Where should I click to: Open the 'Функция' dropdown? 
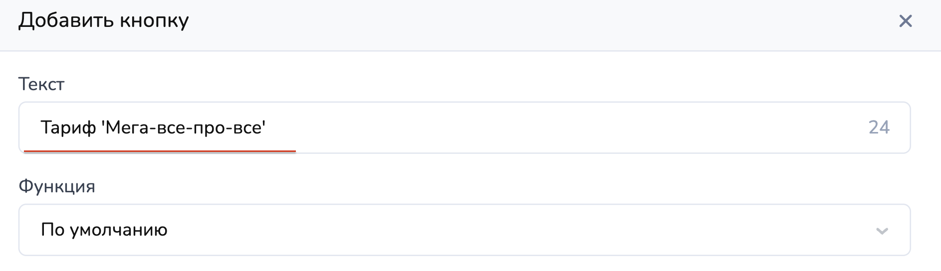pyautogui.click(x=464, y=230)
